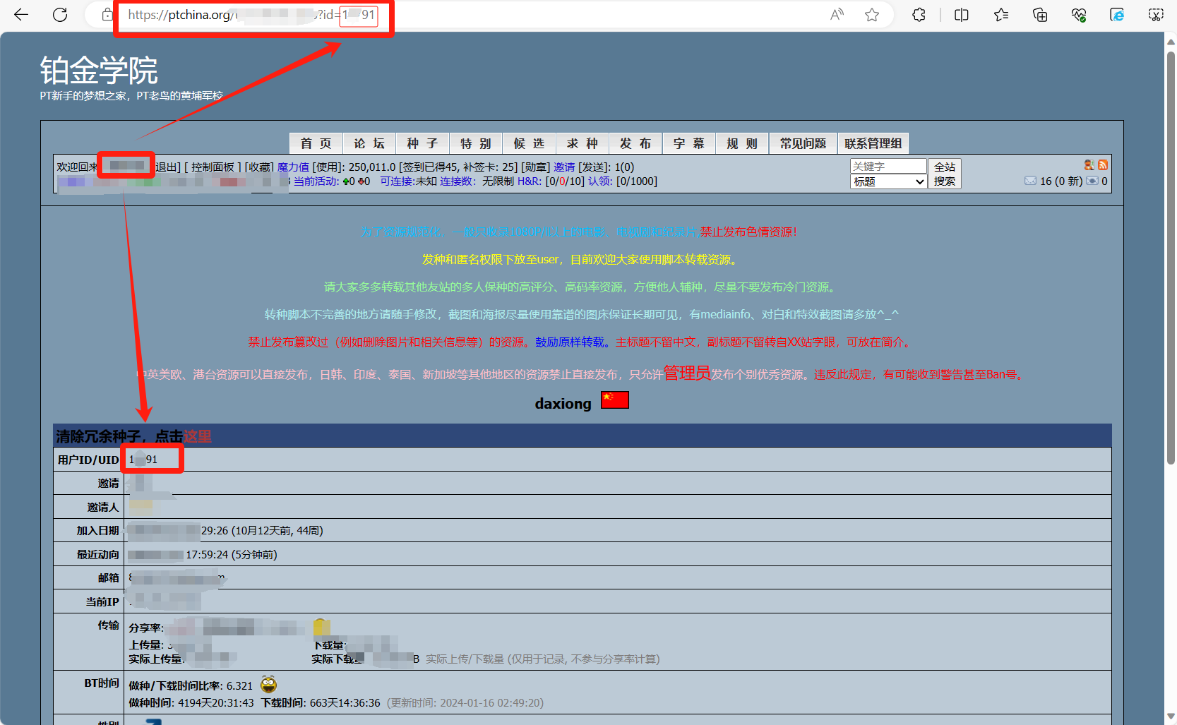Open Collections icon in browser toolbar
1177x725 pixels.
[x=1040, y=15]
